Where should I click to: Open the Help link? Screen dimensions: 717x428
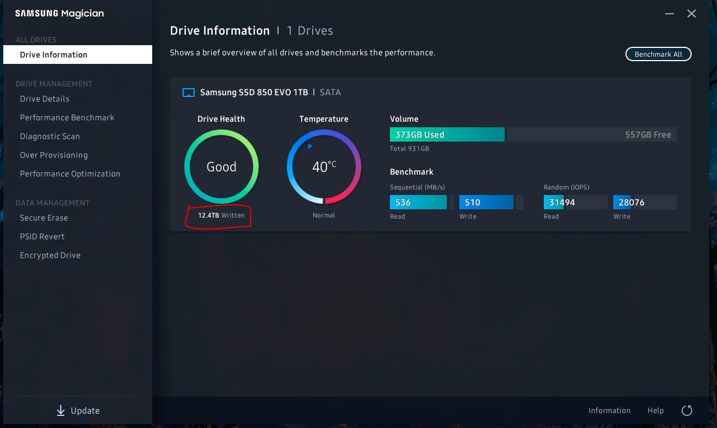click(656, 411)
